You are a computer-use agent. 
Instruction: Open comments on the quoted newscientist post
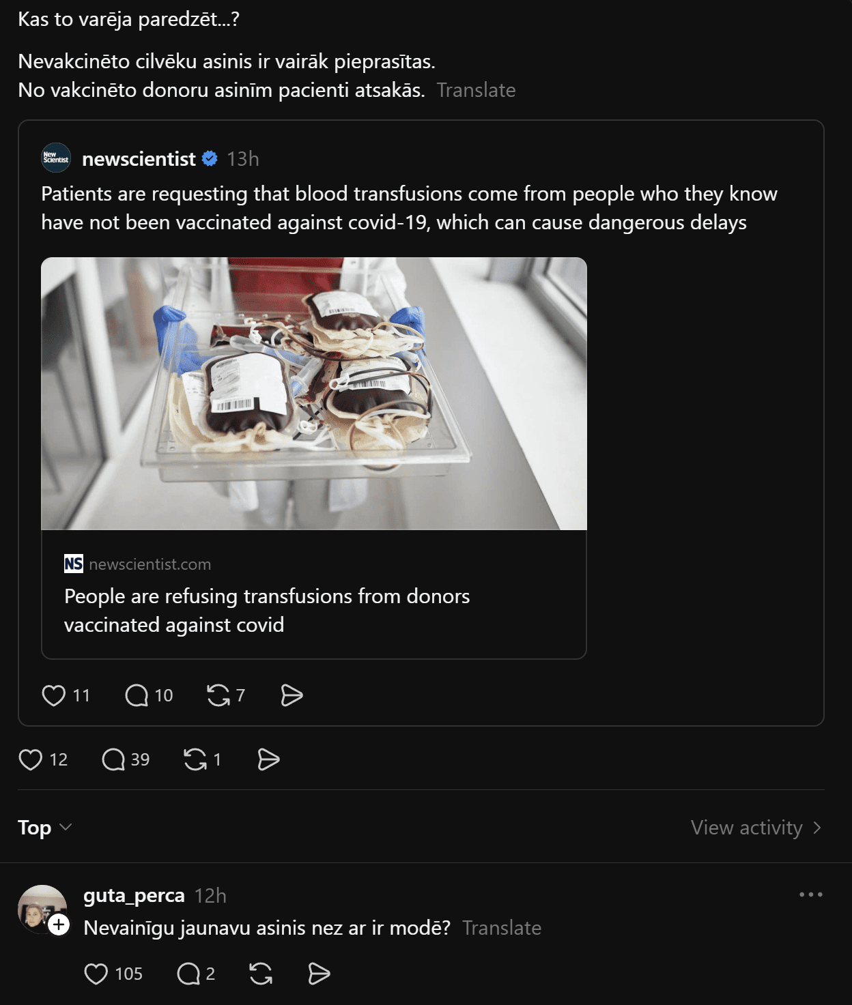pos(137,695)
